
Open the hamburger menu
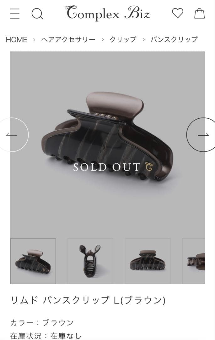15,14
